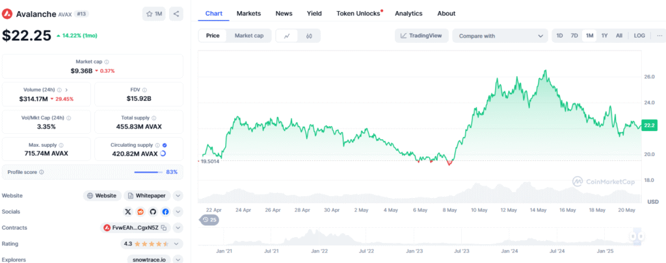Open chart in TradingView

click(421, 36)
